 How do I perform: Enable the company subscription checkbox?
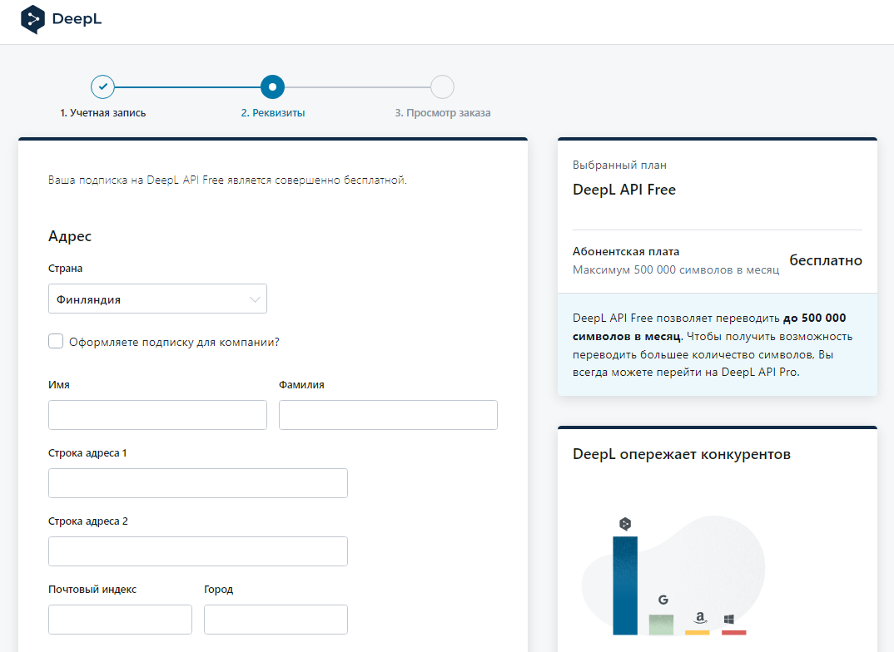[x=56, y=341]
